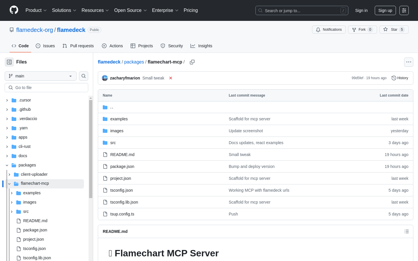
Task: Expand the .yarn folder chevron
Action: pos(7,128)
